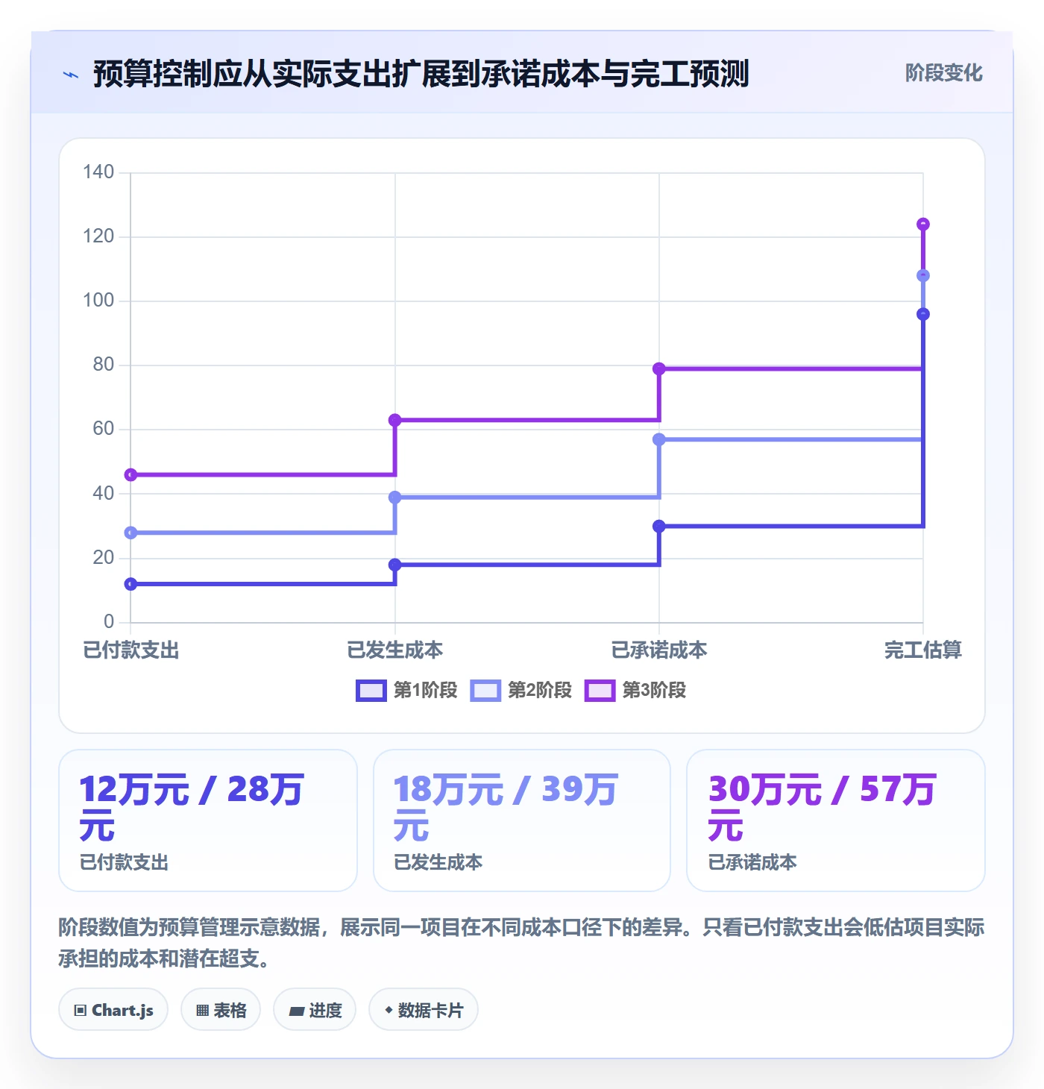Open the Chart.js chip
The image size is (1044, 1089).
[113, 1010]
